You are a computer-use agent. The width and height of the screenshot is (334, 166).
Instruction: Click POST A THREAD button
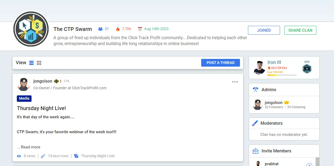tap(220, 63)
